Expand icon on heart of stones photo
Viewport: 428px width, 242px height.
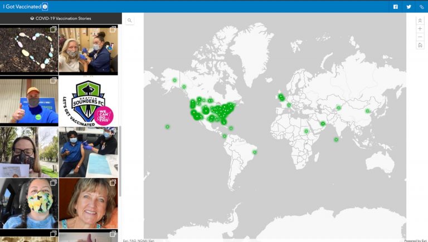click(x=53, y=29)
